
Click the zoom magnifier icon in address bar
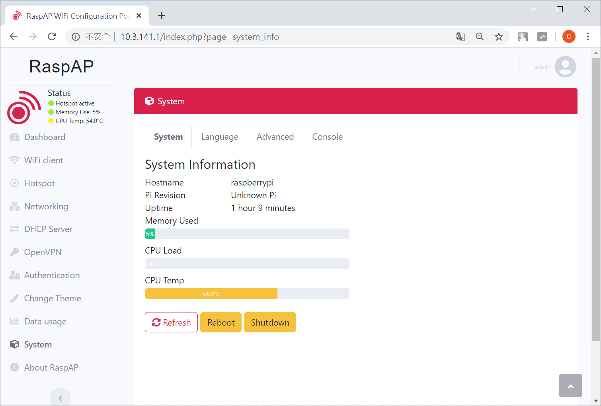480,37
